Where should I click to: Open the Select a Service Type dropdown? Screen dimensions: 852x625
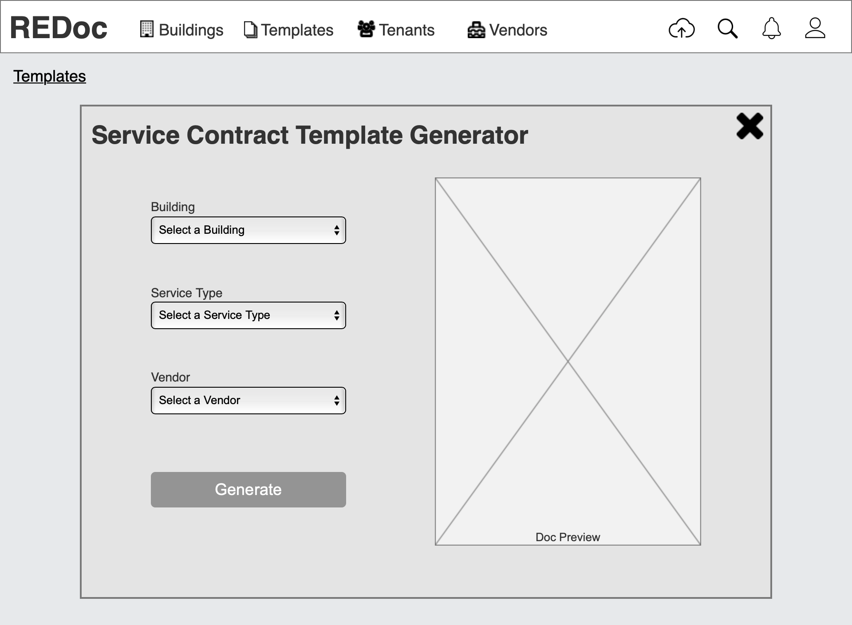coord(248,315)
